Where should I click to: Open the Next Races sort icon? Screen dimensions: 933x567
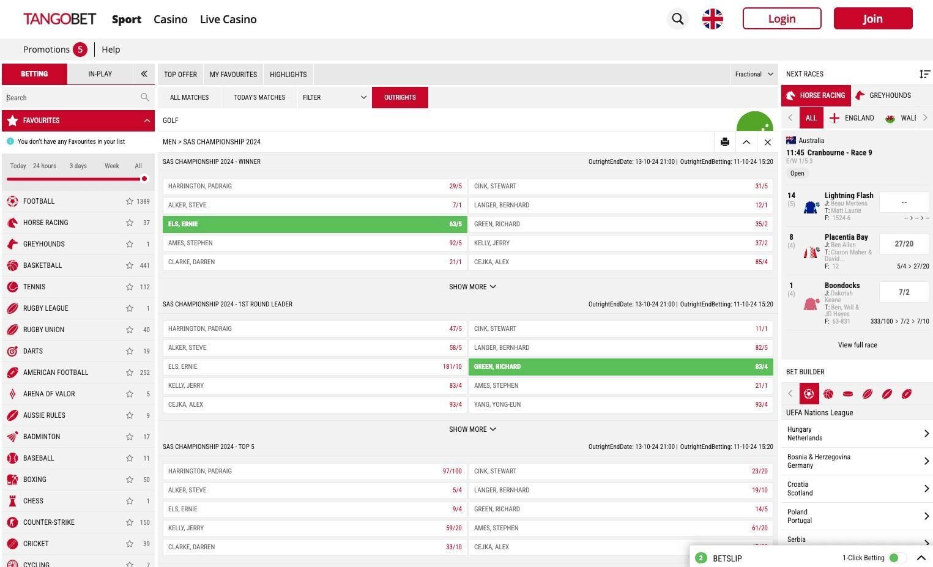924,74
